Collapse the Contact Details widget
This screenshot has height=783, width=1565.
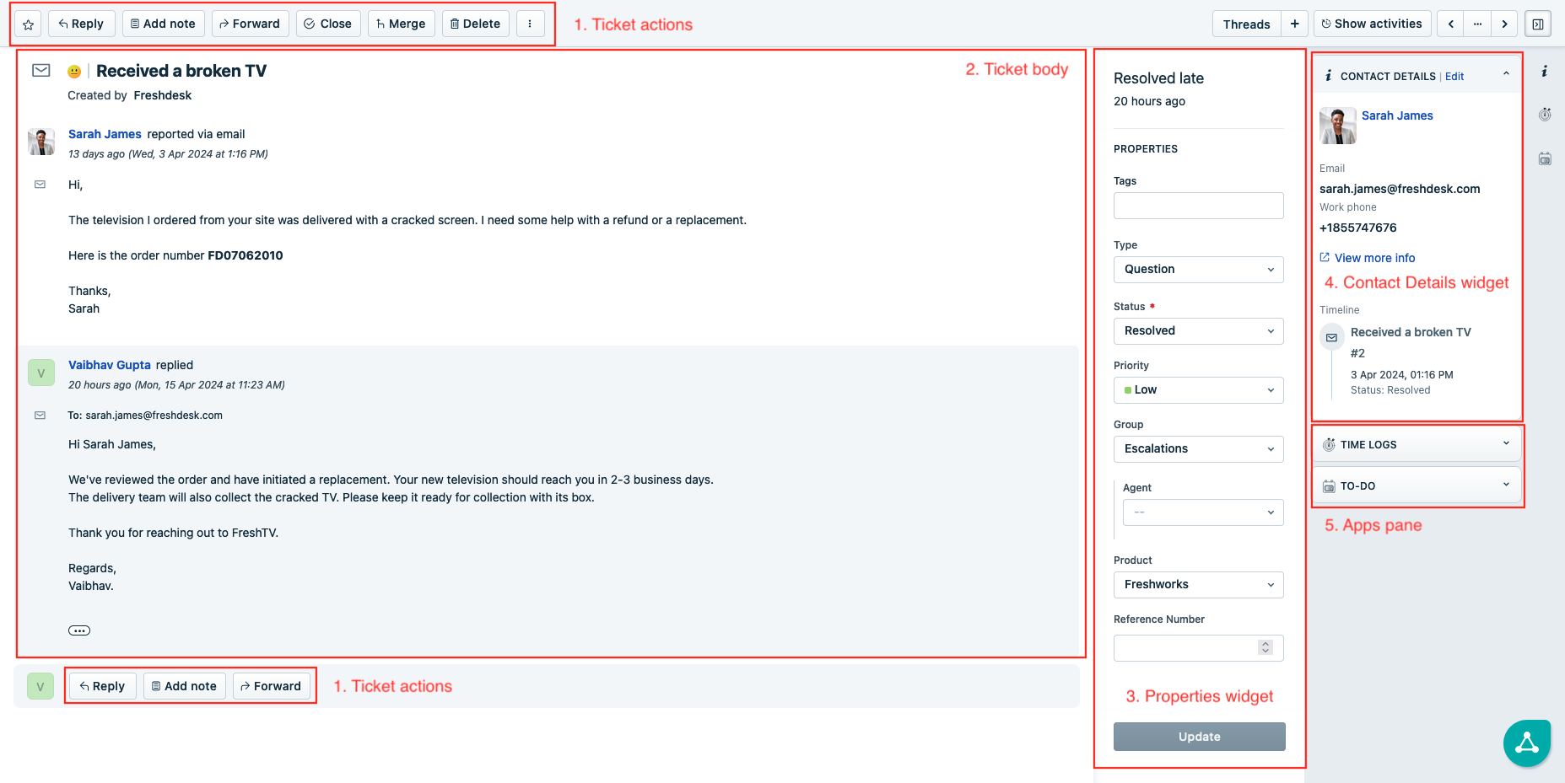click(1506, 74)
